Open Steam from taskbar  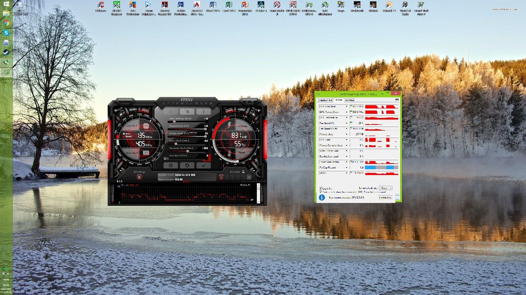6,52
